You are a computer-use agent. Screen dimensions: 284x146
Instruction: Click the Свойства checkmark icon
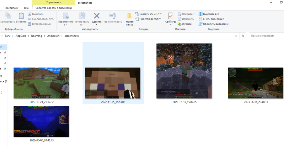click(171, 16)
